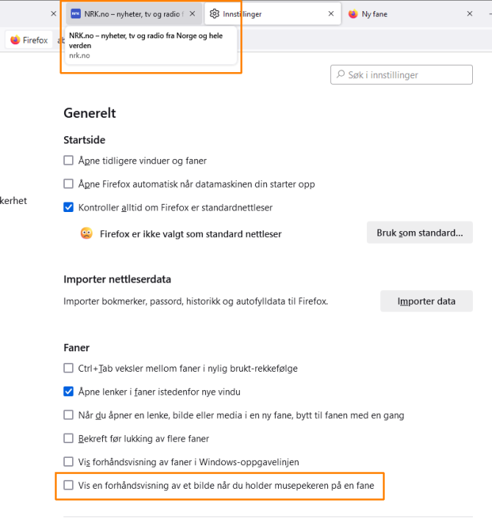492x530 pixels.
Task: Click the Firefox logo on the Ny fane tab
Action: tap(353, 14)
